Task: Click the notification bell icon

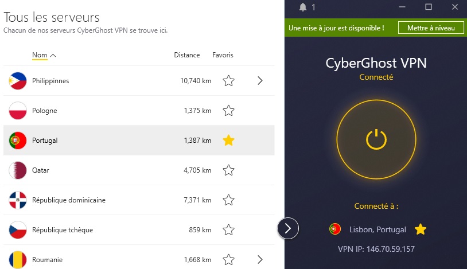Action: pyautogui.click(x=303, y=7)
